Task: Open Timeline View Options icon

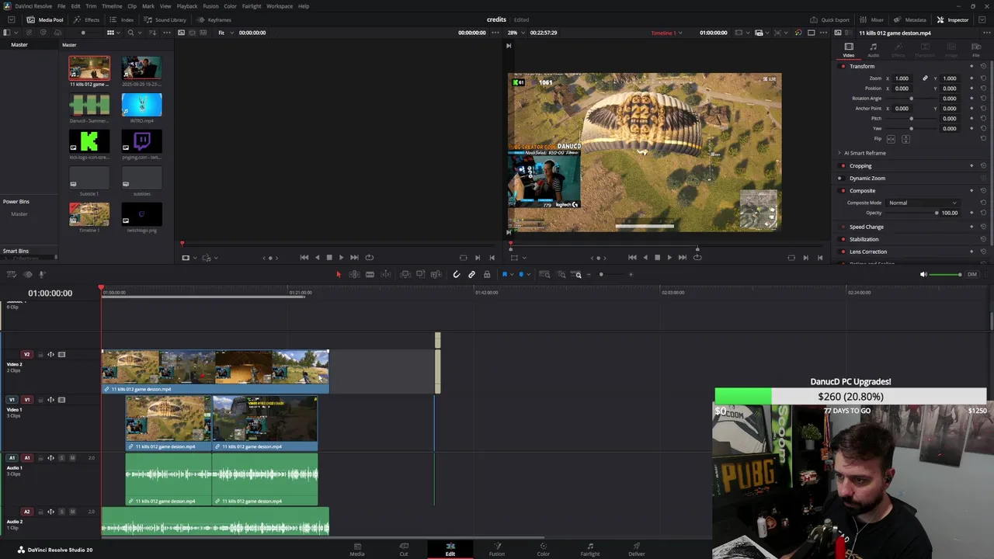Action: click(x=12, y=274)
